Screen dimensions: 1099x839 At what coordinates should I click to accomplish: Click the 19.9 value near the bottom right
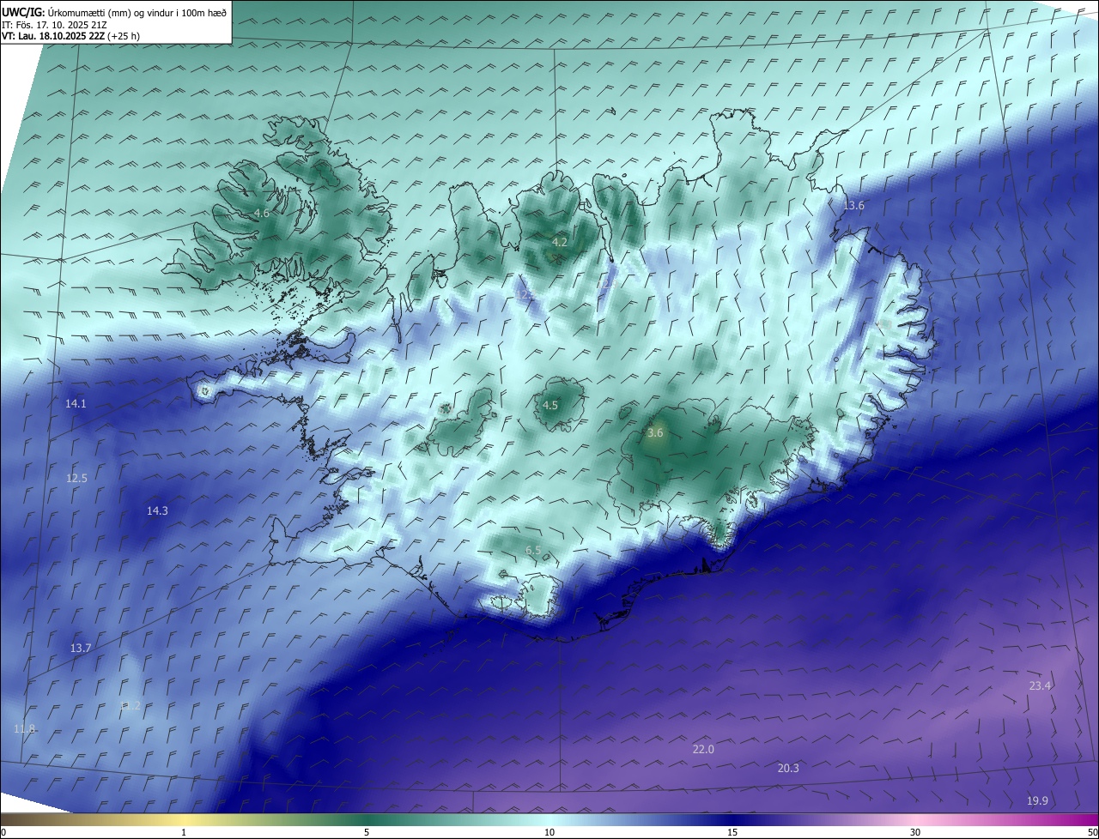pos(1037,800)
